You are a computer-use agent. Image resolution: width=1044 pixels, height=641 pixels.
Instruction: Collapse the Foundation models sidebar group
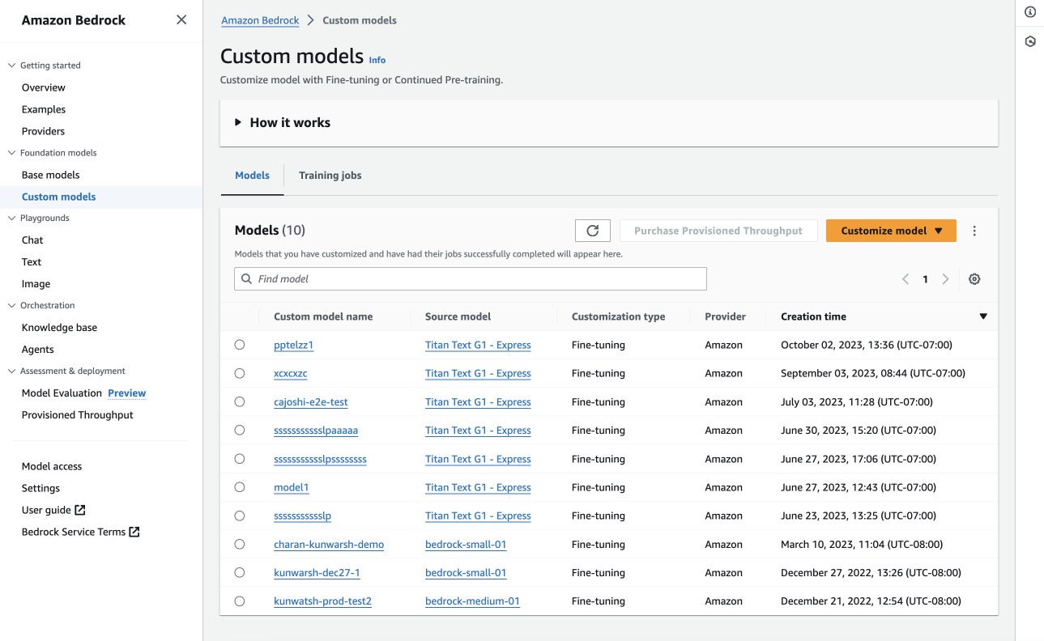point(12,153)
